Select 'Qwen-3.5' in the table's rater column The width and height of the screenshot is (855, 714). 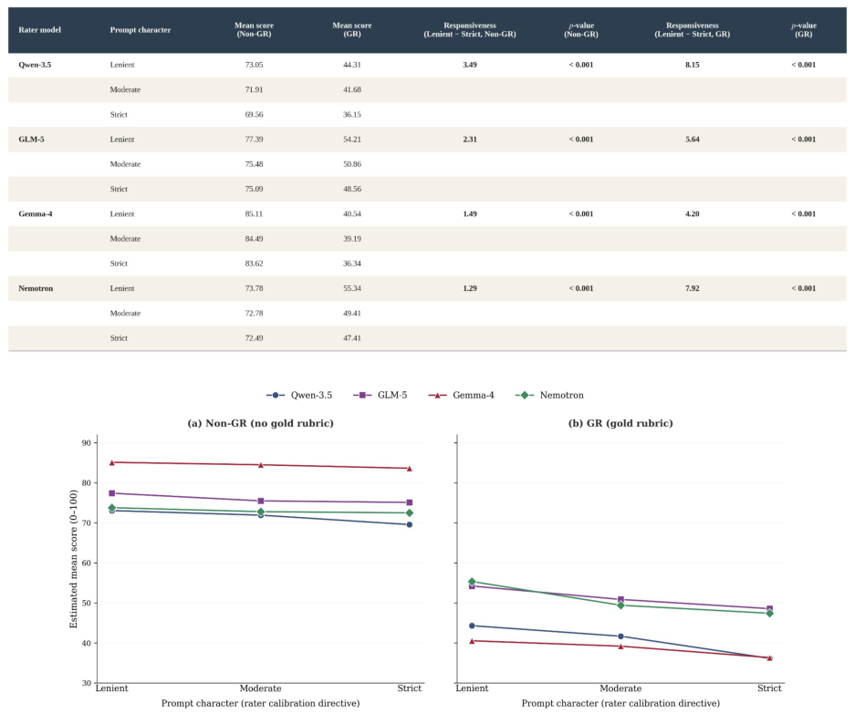click(x=35, y=65)
